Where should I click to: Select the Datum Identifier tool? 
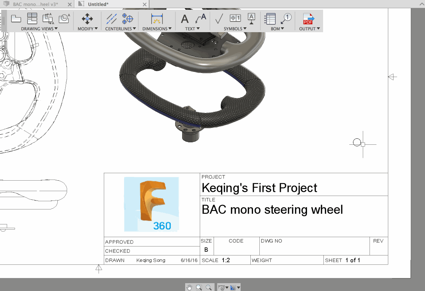point(251,19)
